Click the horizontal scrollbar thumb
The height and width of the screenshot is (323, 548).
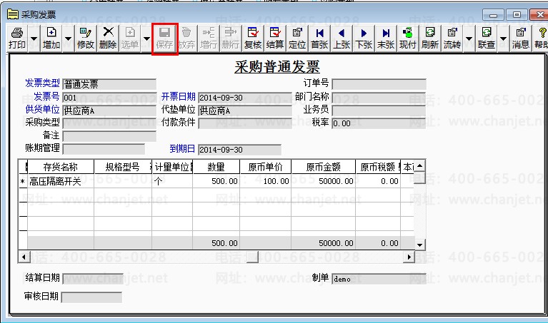tap(252, 257)
